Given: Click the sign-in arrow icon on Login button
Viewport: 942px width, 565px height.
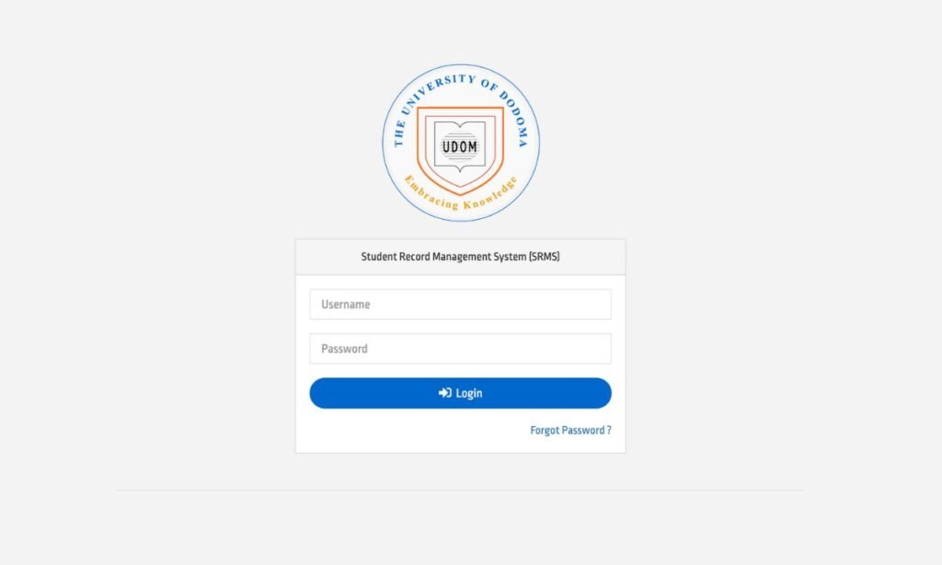Looking at the screenshot, I should [x=444, y=393].
